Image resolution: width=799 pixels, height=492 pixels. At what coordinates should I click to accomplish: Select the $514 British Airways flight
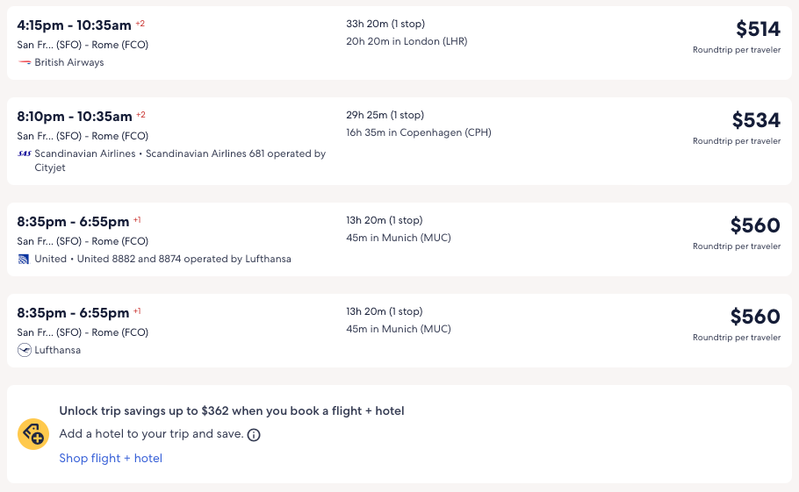(757, 29)
